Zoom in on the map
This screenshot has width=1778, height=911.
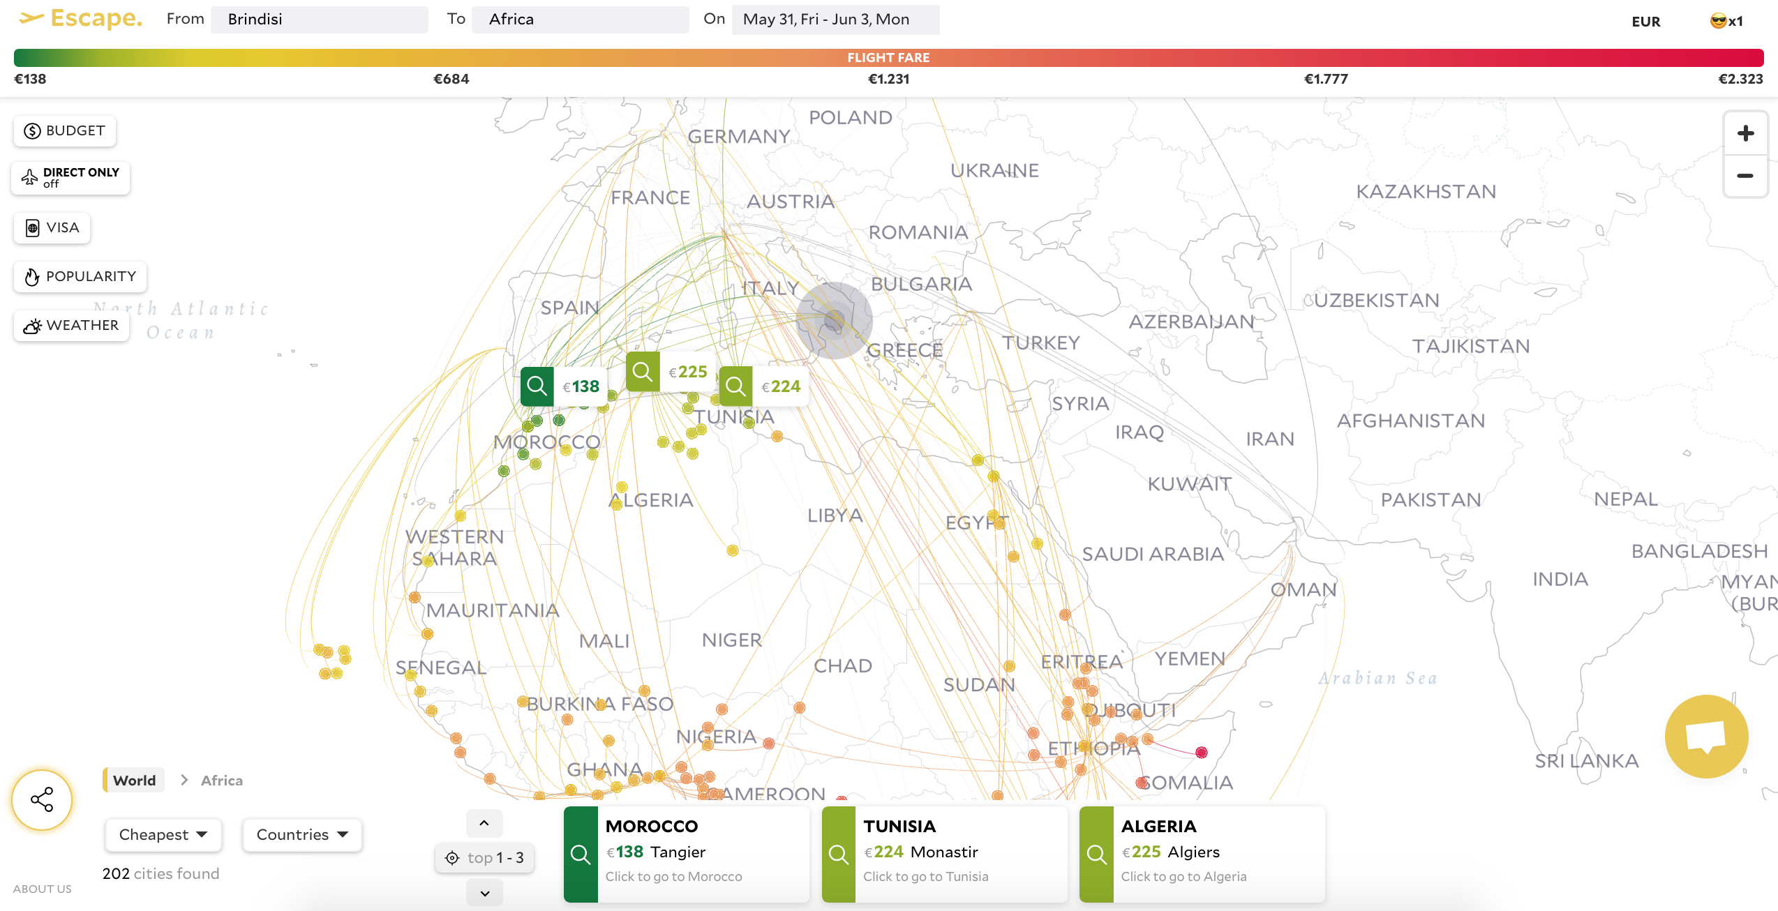[1745, 133]
